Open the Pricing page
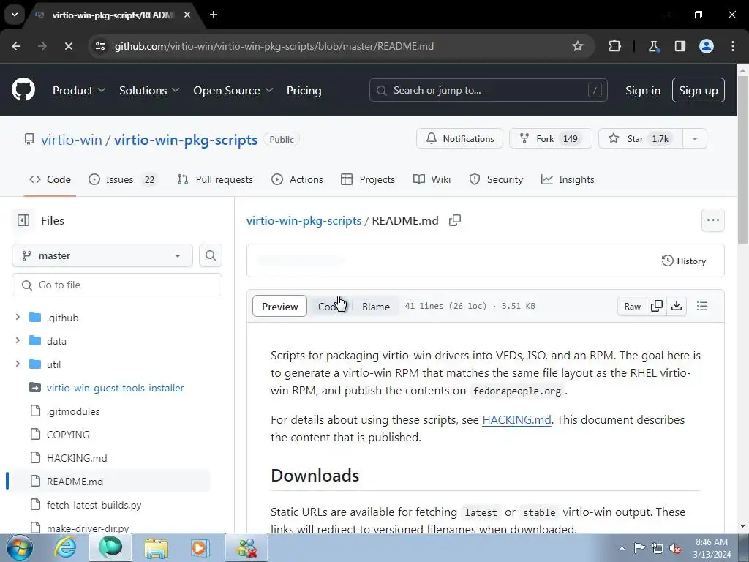This screenshot has height=562, width=749. click(304, 90)
